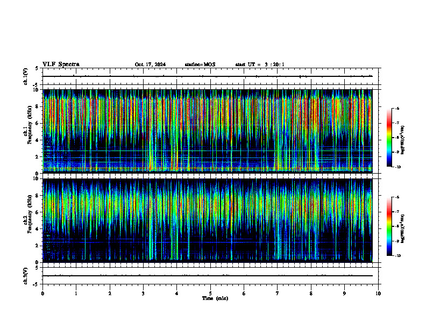Click the "start UT = 3 :20: 1" text
Image resolution: width=426 pixels, height=329 pixels.
point(260,65)
